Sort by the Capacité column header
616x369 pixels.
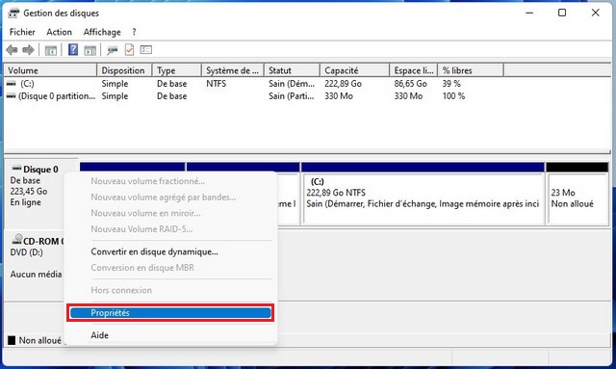355,70
